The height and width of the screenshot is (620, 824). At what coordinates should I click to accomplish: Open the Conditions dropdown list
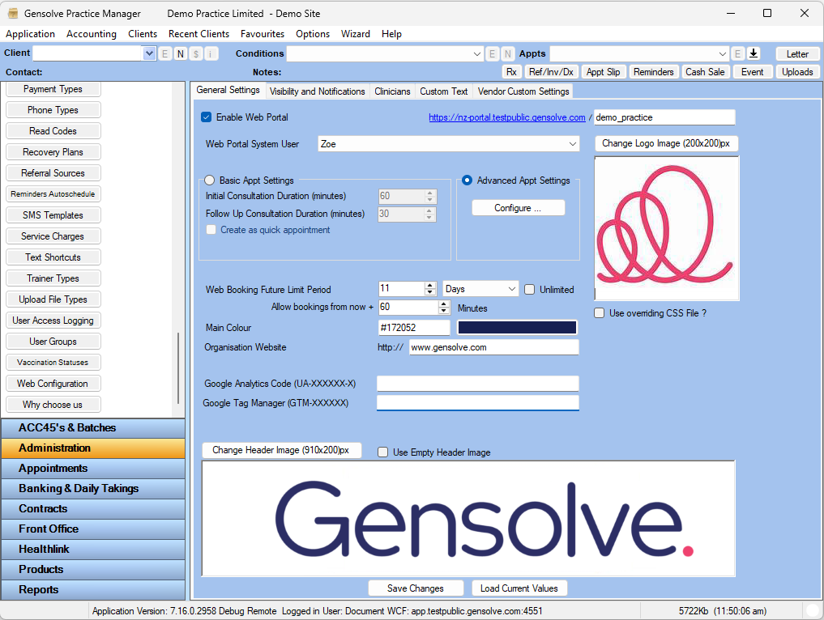click(477, 53)
